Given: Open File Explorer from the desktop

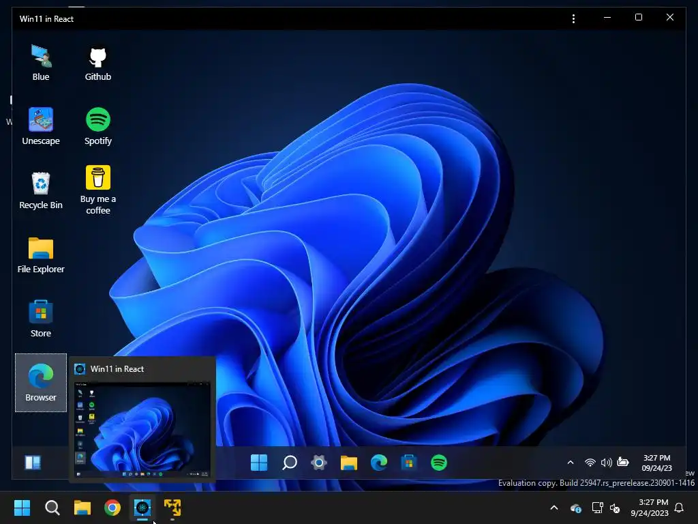Looking at the screenshot, I should coord(40,255).
